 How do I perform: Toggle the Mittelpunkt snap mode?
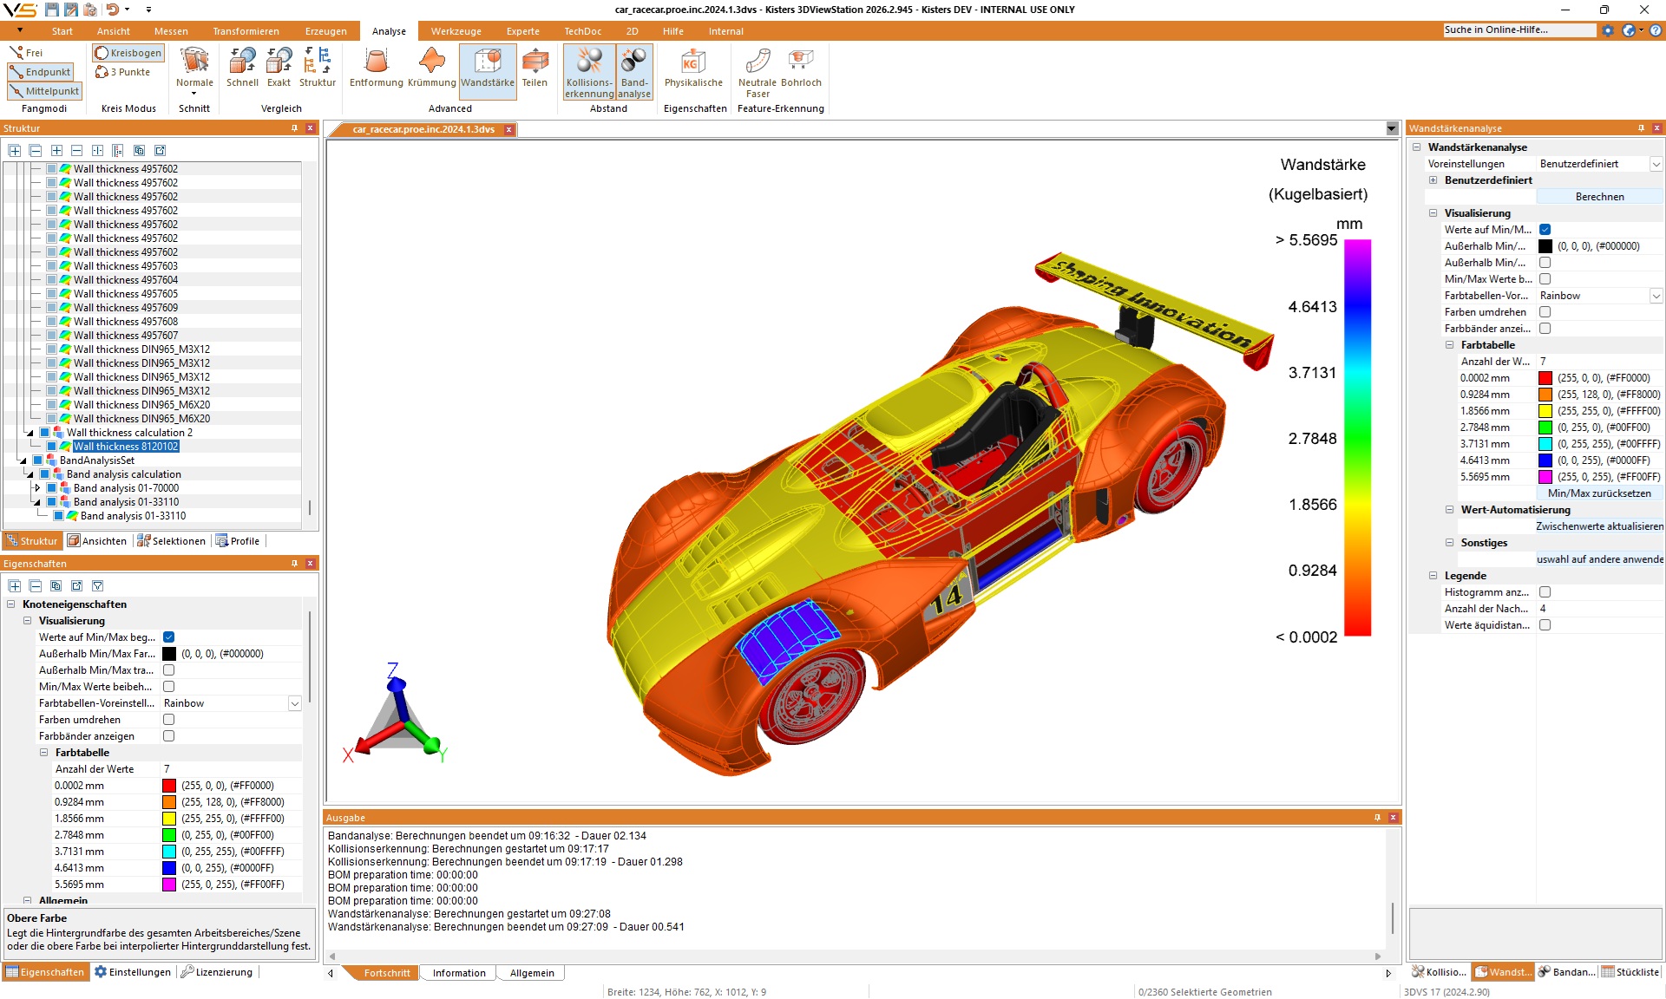coord(44,91)
